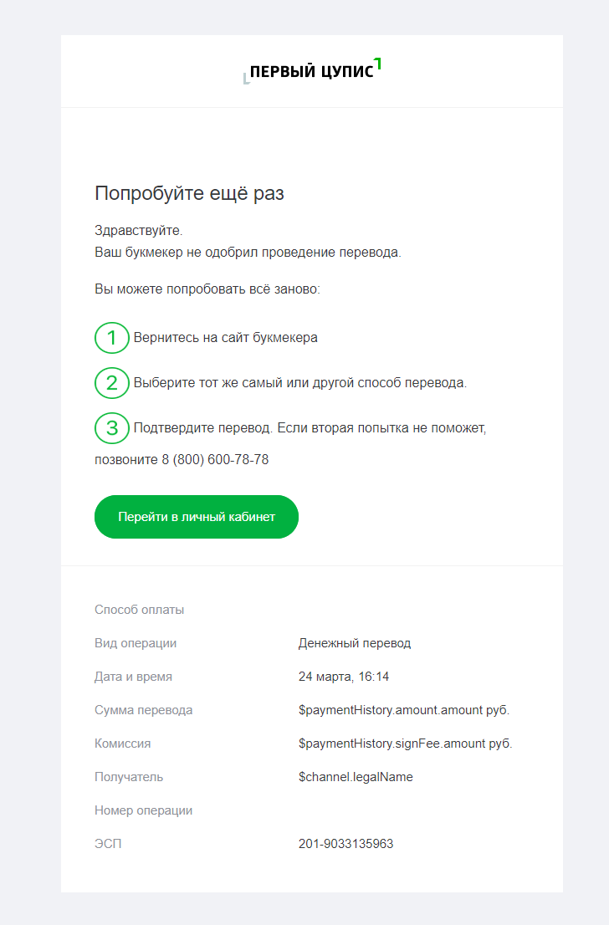Screen dimensions: 609x925
Task: Click the $channel.legalName recipient value
Action: click(356, 777)
